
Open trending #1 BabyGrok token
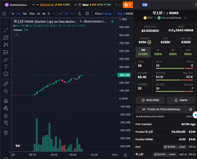point(51,5)
